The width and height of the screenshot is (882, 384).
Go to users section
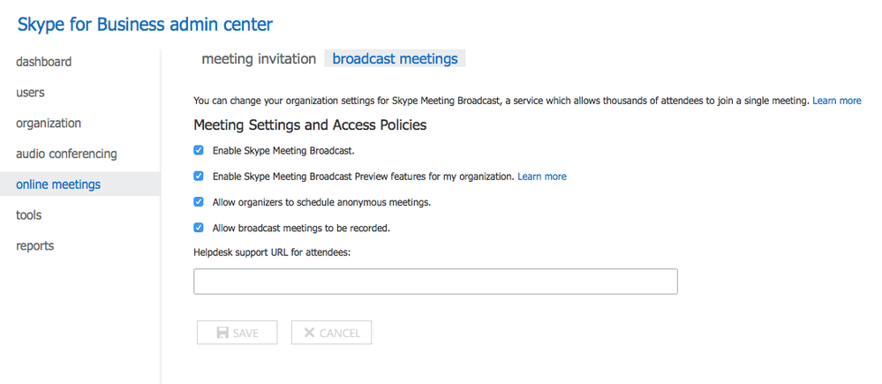30,92
